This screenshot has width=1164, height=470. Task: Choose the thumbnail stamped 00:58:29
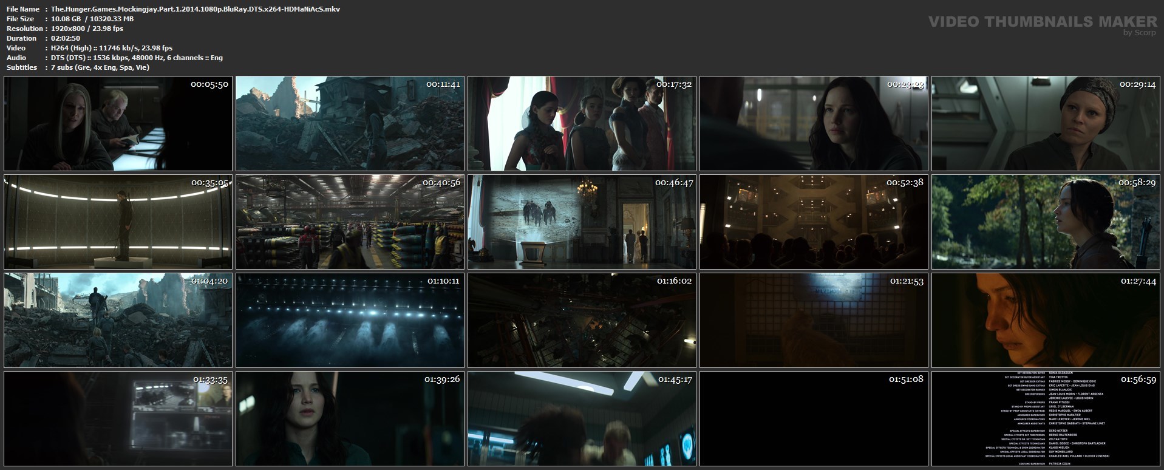pyautogui.click(x=1046, y=222)
